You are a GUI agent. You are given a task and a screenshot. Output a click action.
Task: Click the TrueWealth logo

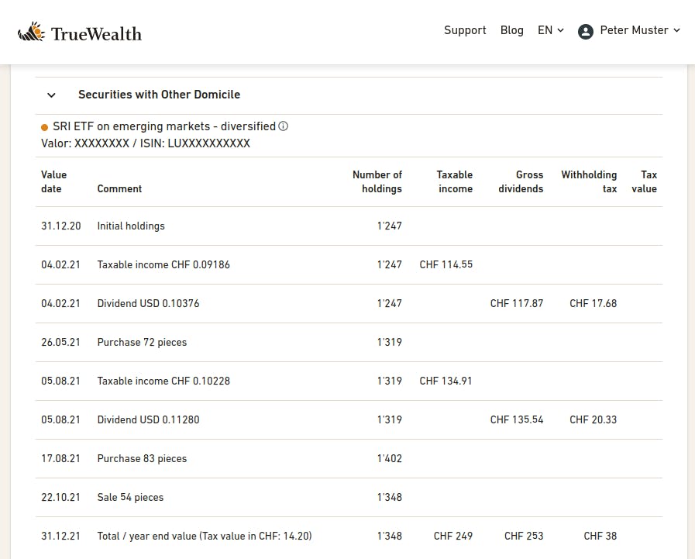80,33
